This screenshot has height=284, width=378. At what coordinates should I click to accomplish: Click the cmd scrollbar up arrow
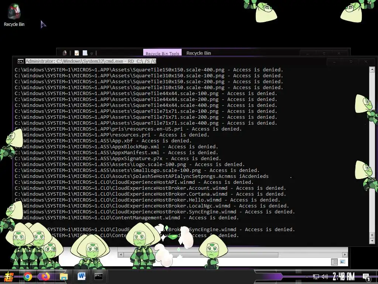[x=372, y=70]
